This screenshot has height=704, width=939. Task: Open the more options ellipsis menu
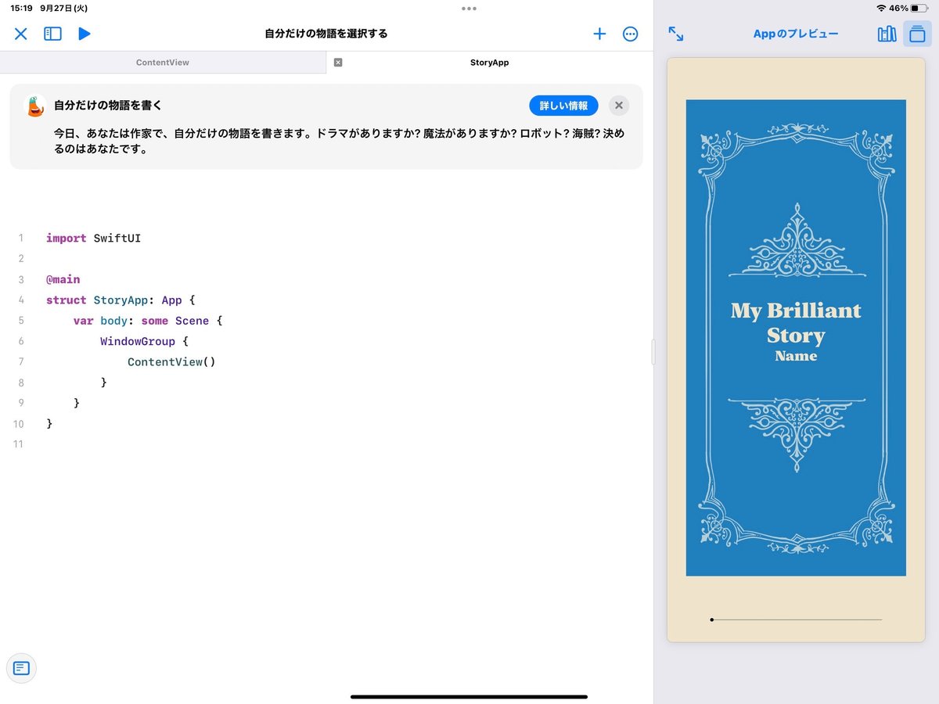click(x=630, y=34)
